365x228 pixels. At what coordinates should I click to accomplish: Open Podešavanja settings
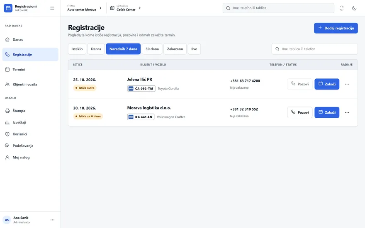(x=30, y=146)
